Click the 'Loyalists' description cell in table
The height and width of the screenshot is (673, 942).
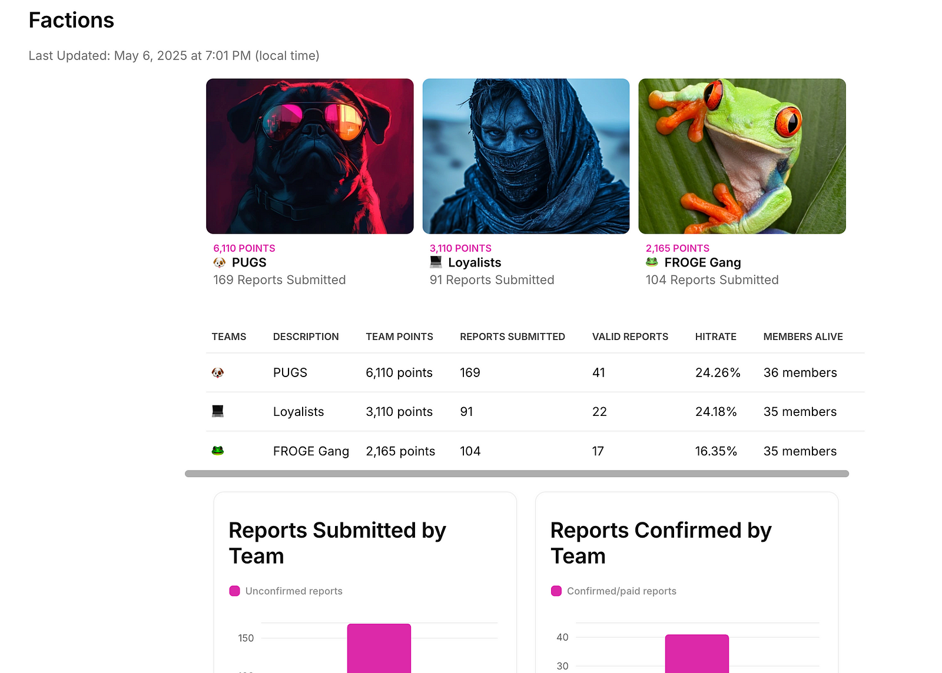298,412
